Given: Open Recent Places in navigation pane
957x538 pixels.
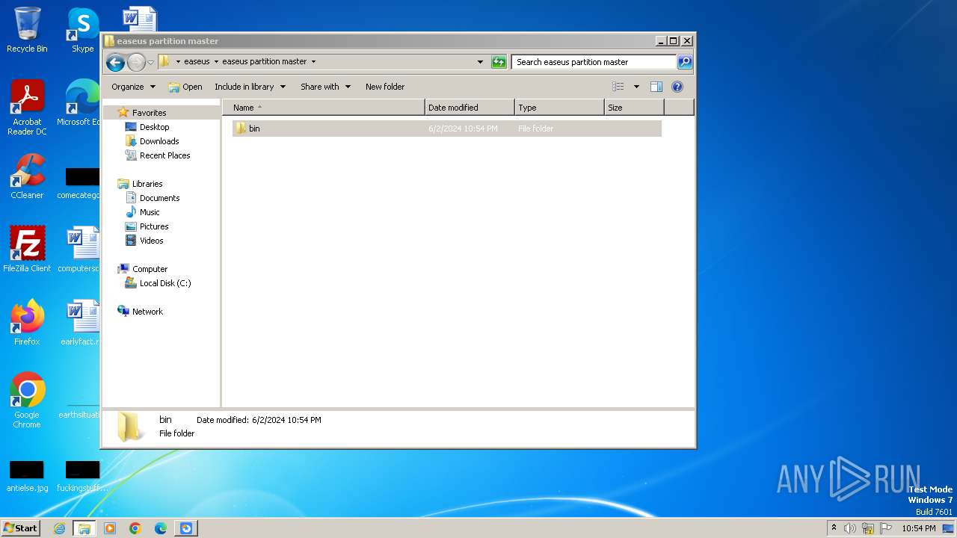Looking at the screenshot, I should pyautogui.click(x=164, y=155).
